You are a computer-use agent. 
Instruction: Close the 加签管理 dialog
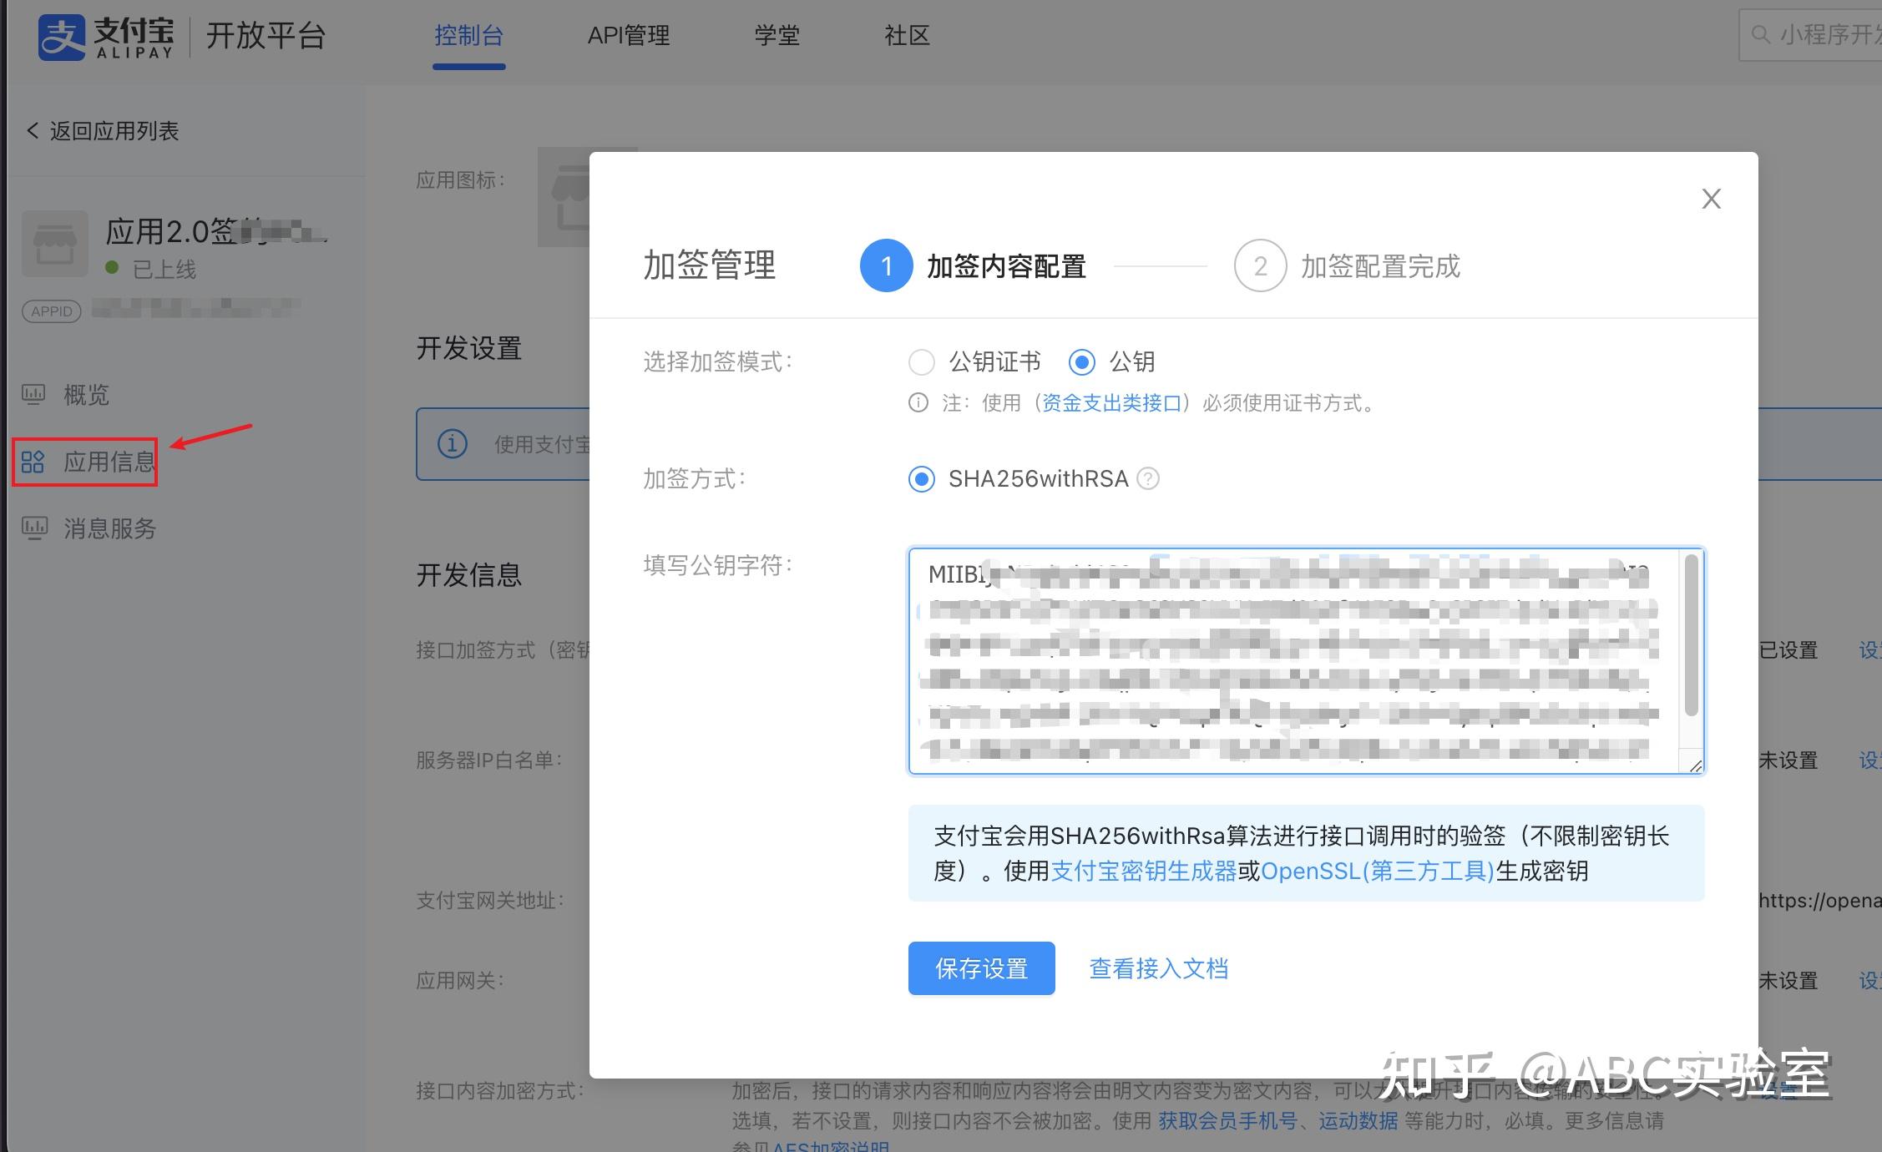click(1711, 198)
